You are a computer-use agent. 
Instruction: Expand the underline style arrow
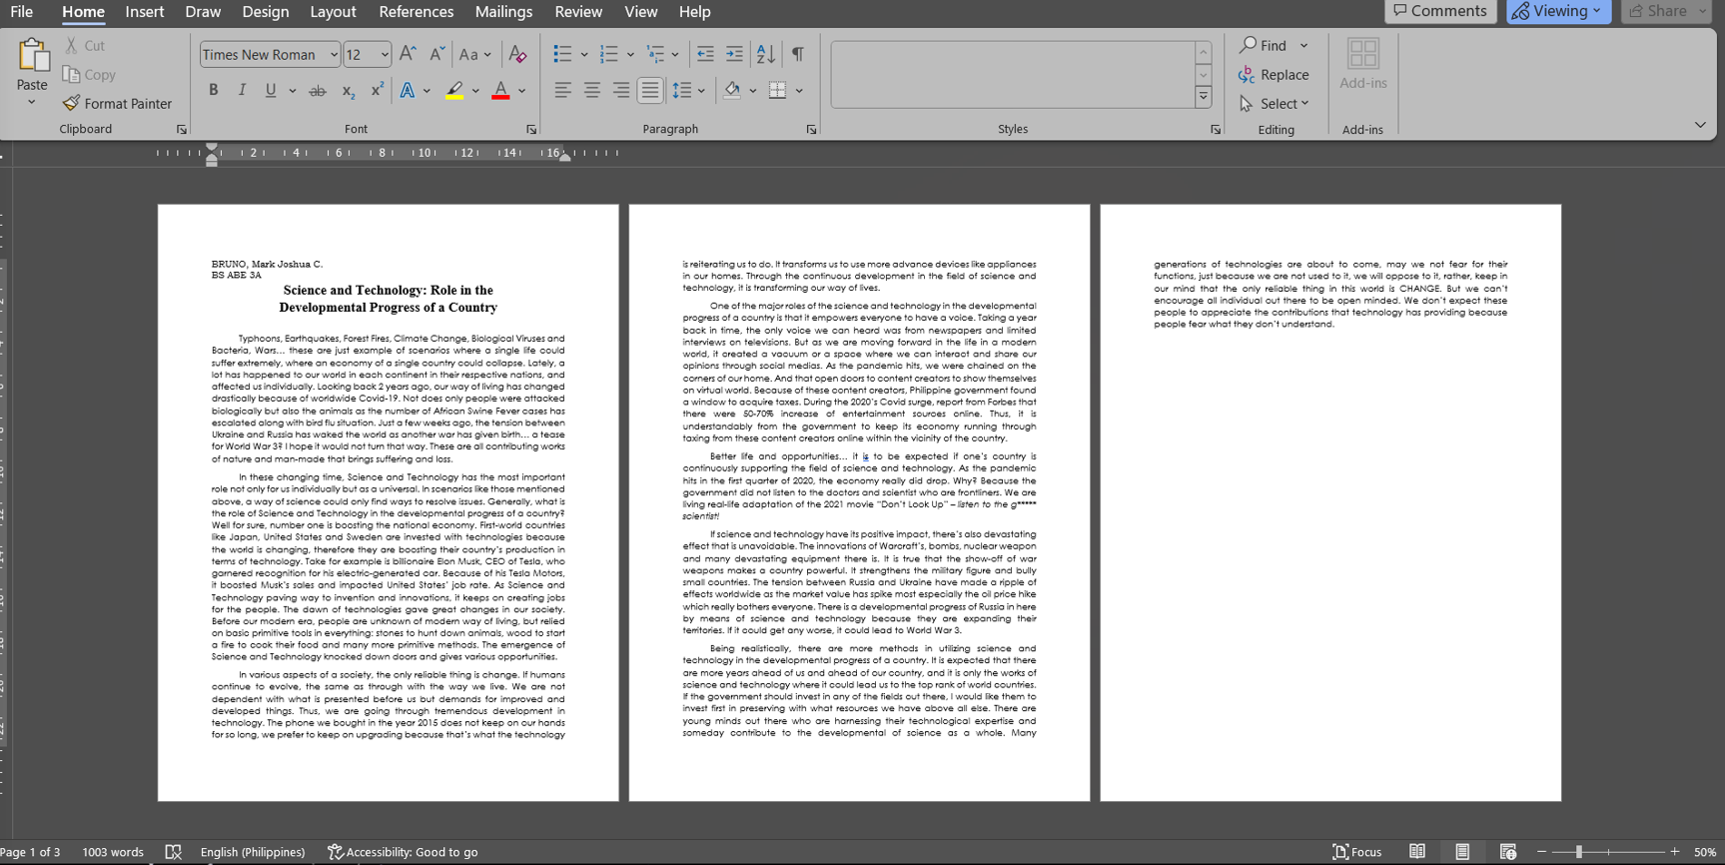coord(293,91)
